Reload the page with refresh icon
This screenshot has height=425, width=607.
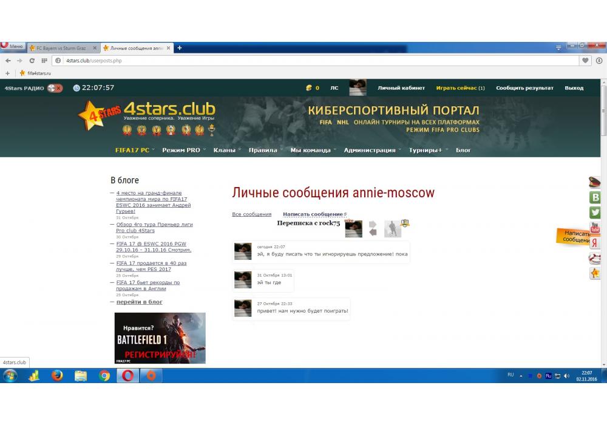32,61
